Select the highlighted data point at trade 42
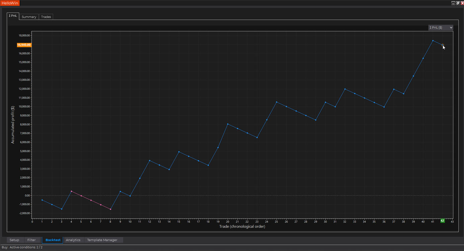This screenshot has height=251, width=464. click(443, 45)
